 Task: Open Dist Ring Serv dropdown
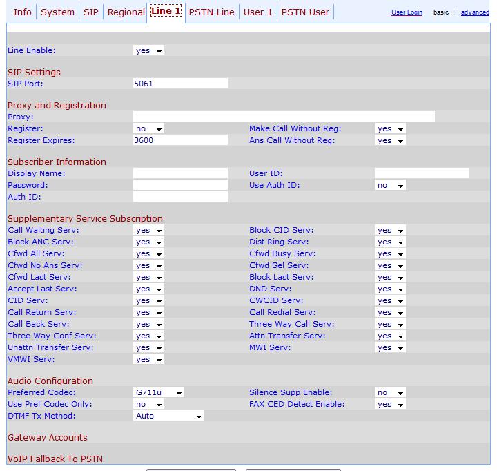pyautogui.click(x=390, y=242)
